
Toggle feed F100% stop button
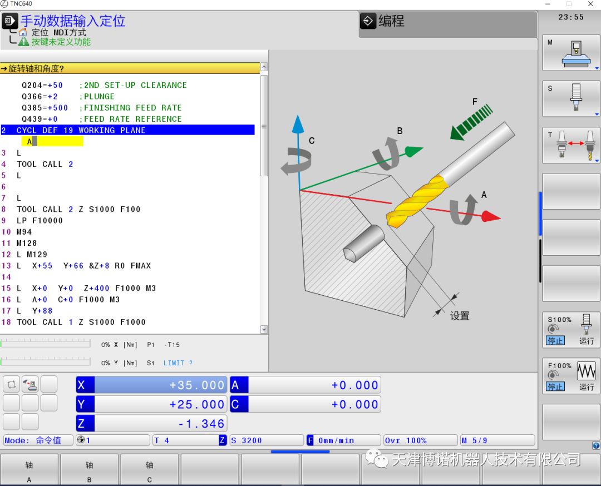click(x=555, y=386)
